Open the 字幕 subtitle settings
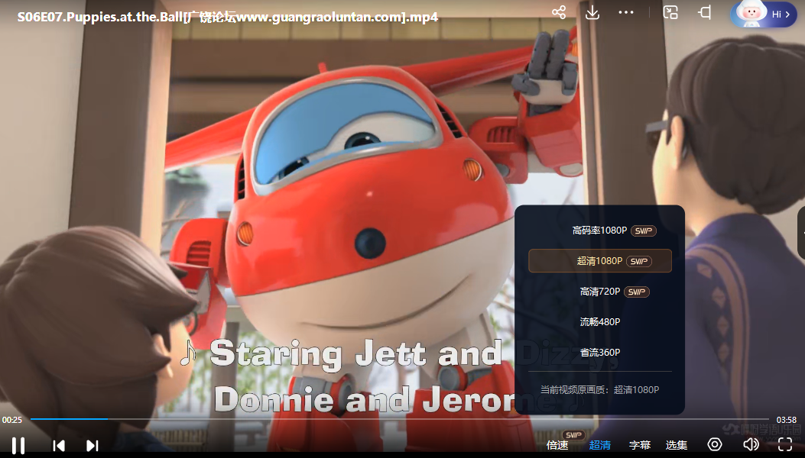This screenshot has width=805, height=458. pyautogui.click(x=640, y=445)
